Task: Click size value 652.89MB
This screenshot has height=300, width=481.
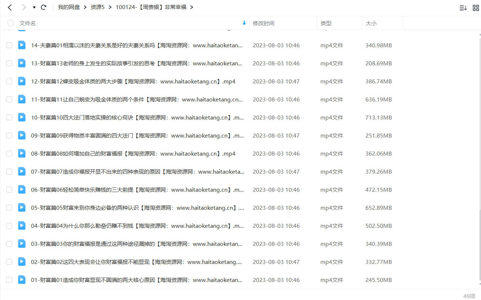Action: 378,208
